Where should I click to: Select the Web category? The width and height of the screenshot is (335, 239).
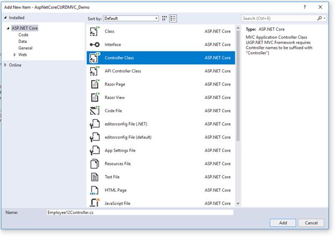(x=23, y=55)
